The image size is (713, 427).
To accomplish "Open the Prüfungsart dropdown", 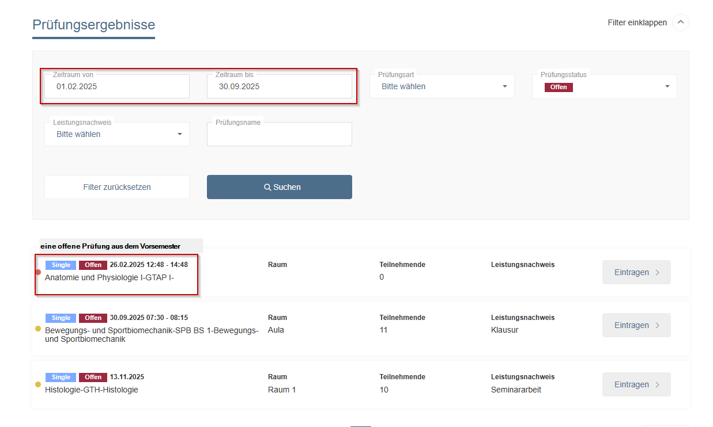I will coord(442,86).
